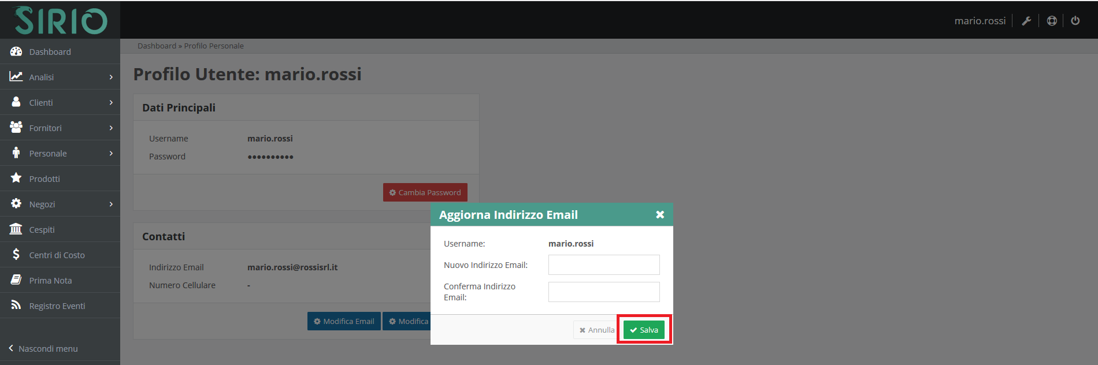Open help via the lifebuoy icon

click(x=1052, y=21)
